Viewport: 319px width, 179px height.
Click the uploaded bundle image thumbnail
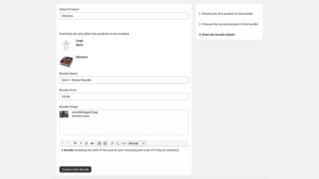click(64, 114)
